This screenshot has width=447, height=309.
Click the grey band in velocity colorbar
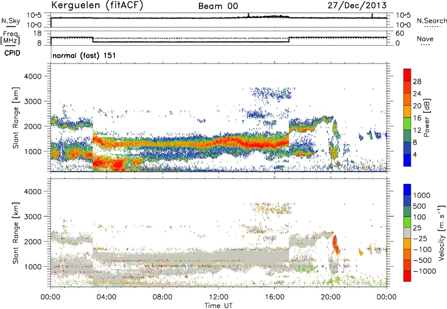point(407,233)
